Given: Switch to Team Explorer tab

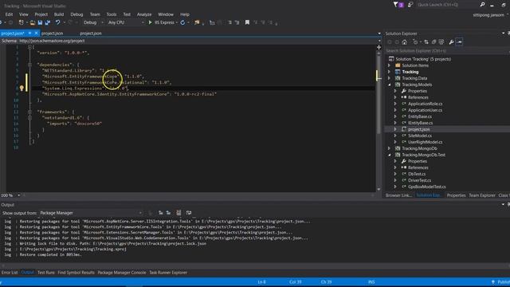Looking at the screenshot, I should click(482, 195).
